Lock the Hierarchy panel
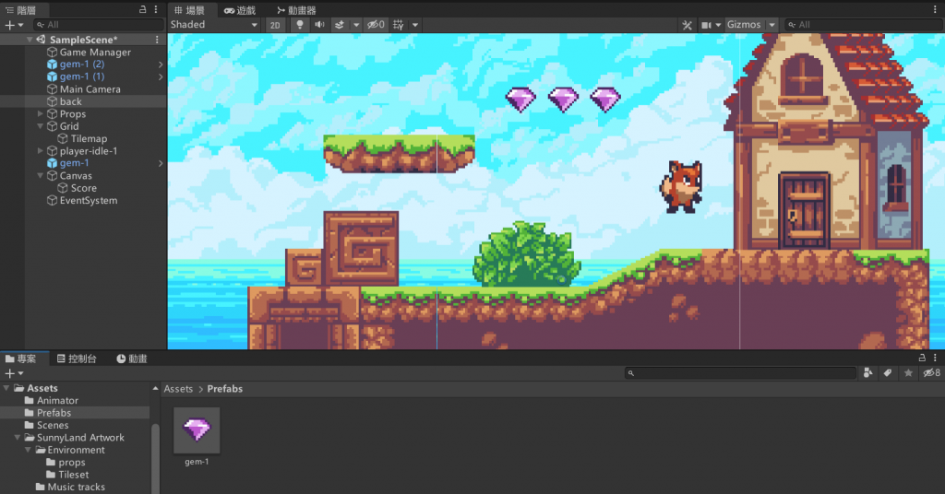This screenshot has height=494, width=945. (143, 9)
